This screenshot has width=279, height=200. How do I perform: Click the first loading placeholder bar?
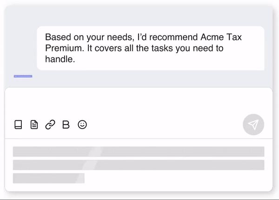click(139, 152)
